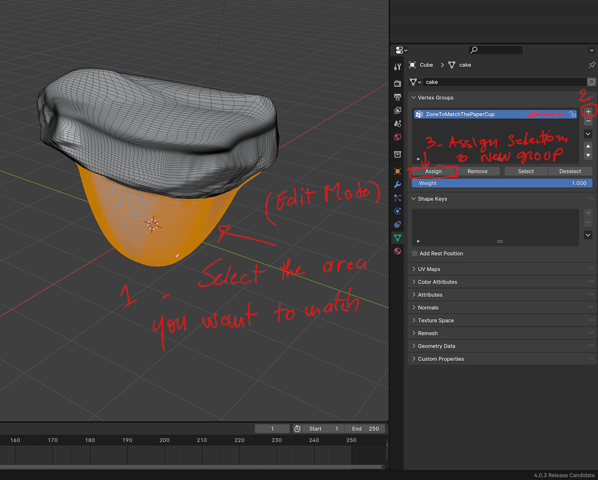Image resolution: width=598 pixels, height=480 pixels.
Task: Toggle the pin icon for properties context
Action: tap(592, 65)
